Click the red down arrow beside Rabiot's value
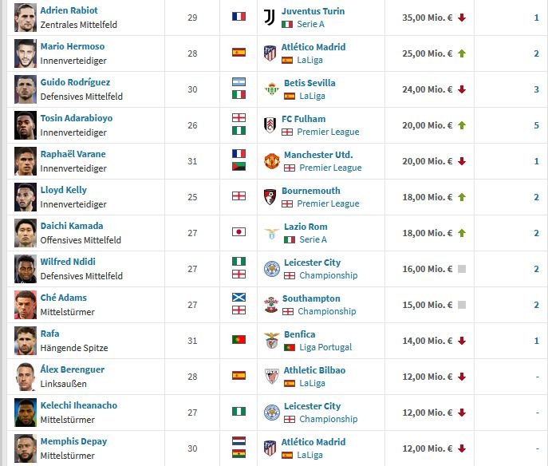 pyautogui.click(x=462, y=18)
